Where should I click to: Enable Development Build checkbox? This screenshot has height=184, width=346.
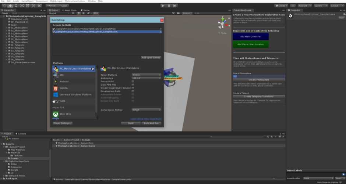[133, 91]
